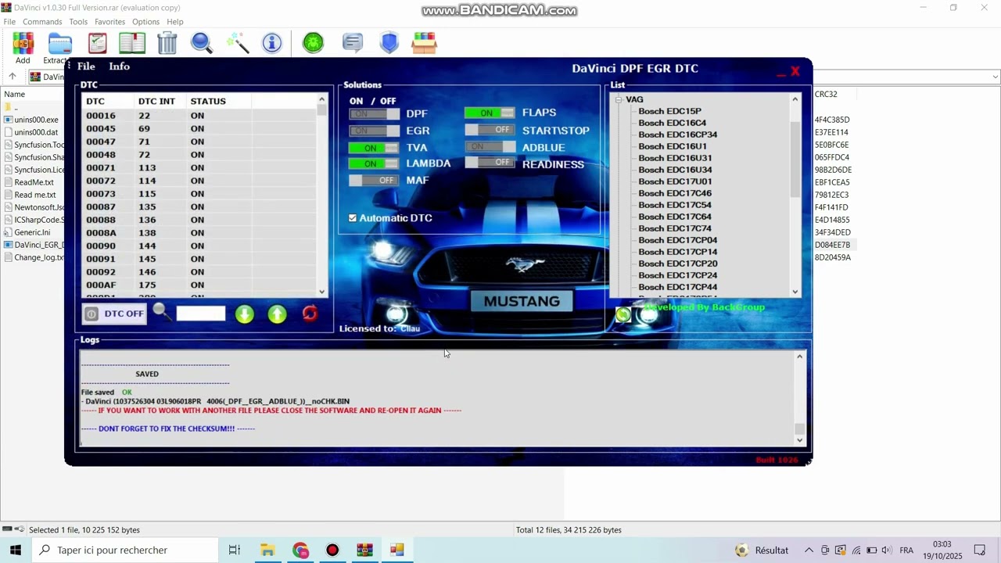Select DTC row 0008A
Screen dimensions: 1001x563
point(199,233)
